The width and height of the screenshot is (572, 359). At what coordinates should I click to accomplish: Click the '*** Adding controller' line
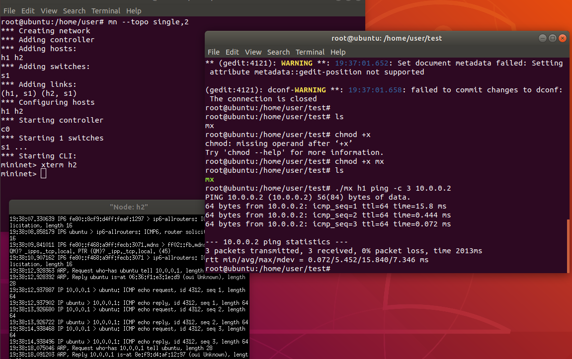click(47, 40)
